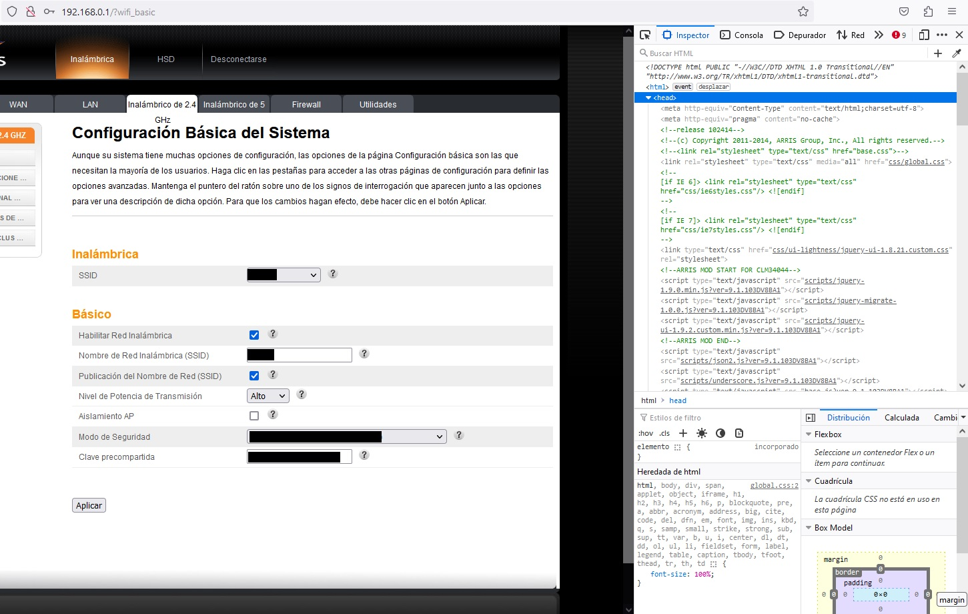
Task: Click the add new style rule plus icon
Action: click(682, 433)
